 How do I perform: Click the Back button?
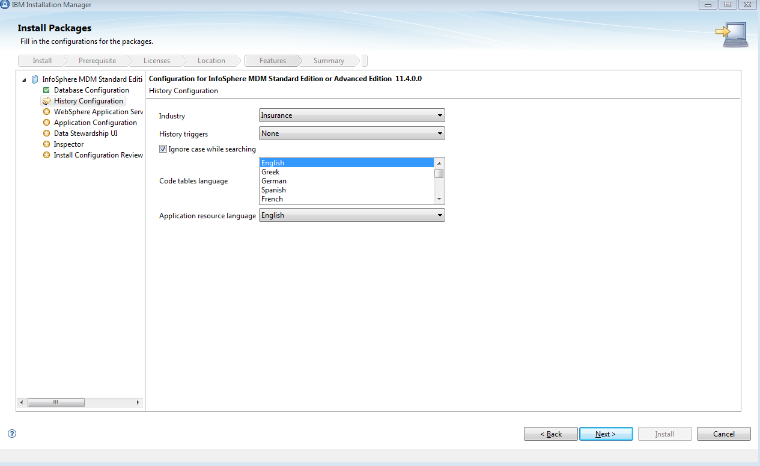point(551,434)
